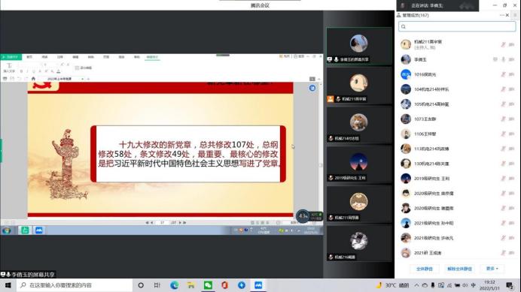Viewport: 521px width, 292px height.
Task: Click the green 开始 menu in shared window
Action: [11, 57]
